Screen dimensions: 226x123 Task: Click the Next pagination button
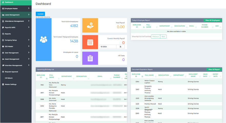(x=163, y=36)
